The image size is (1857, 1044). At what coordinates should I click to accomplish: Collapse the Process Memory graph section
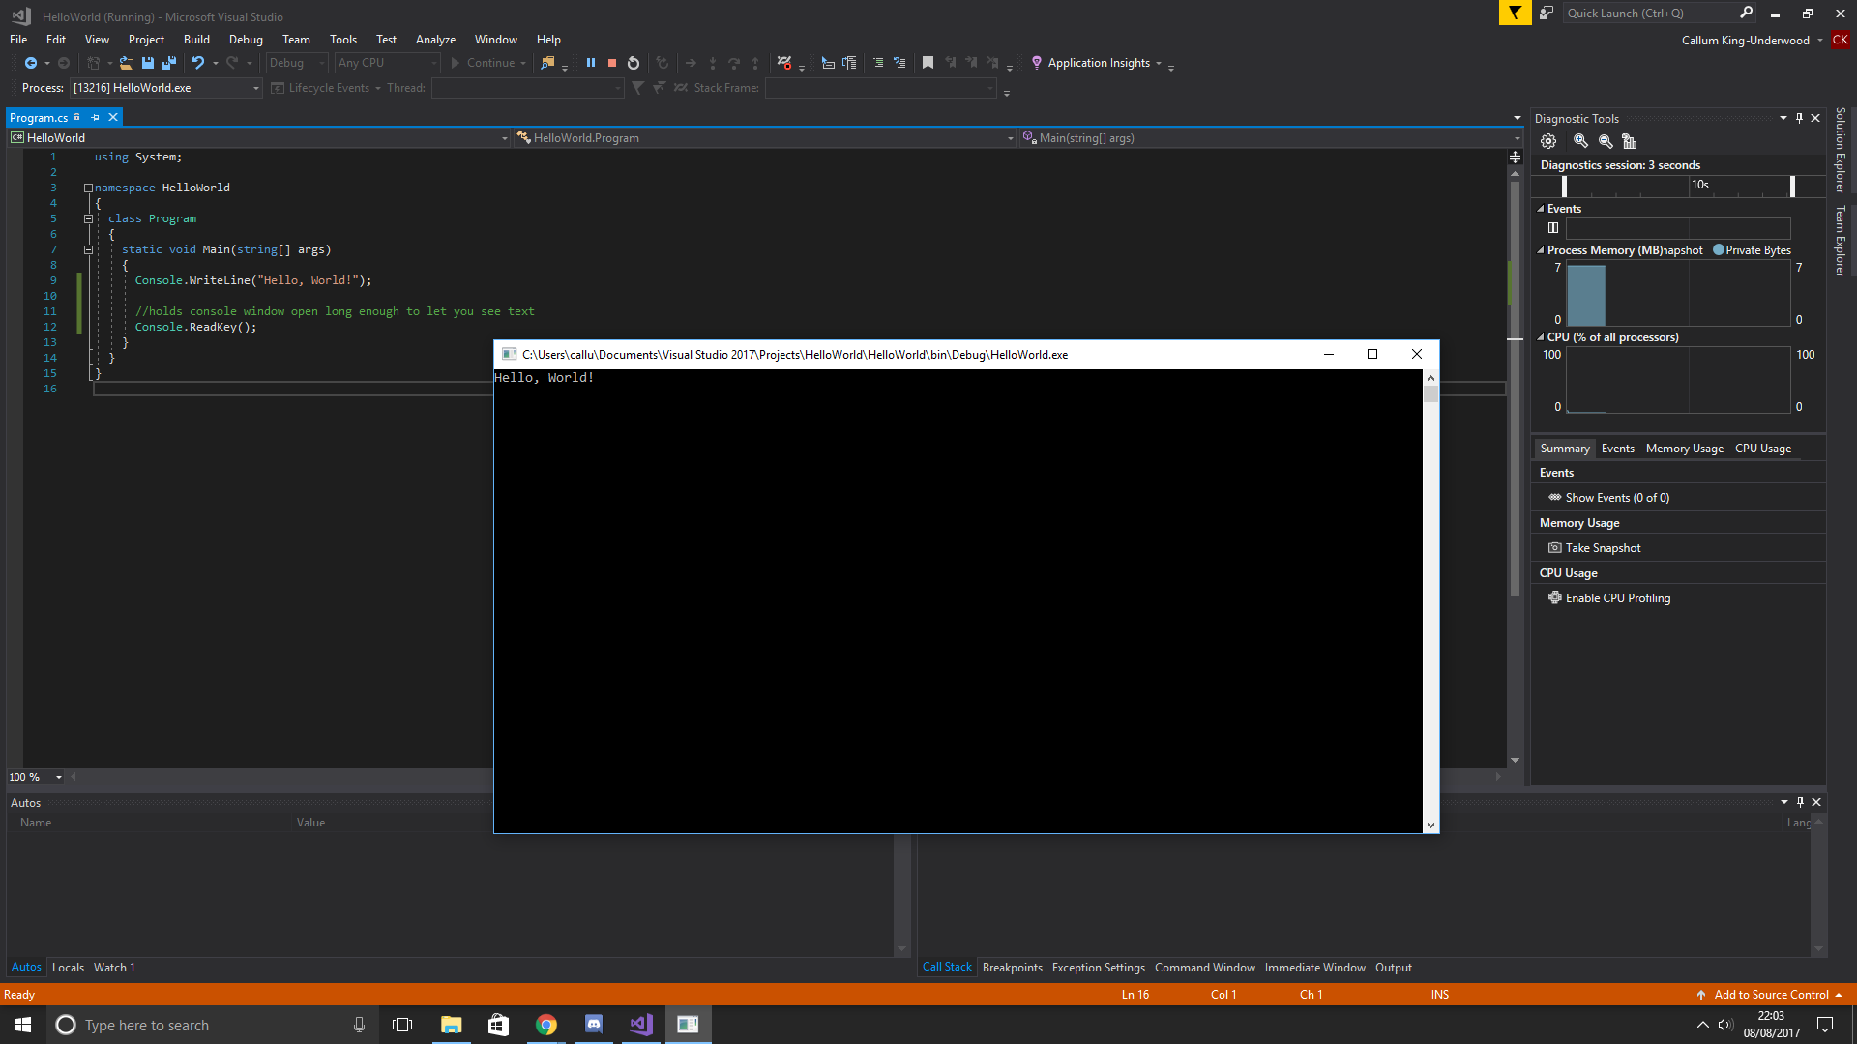coord(1541,250)
